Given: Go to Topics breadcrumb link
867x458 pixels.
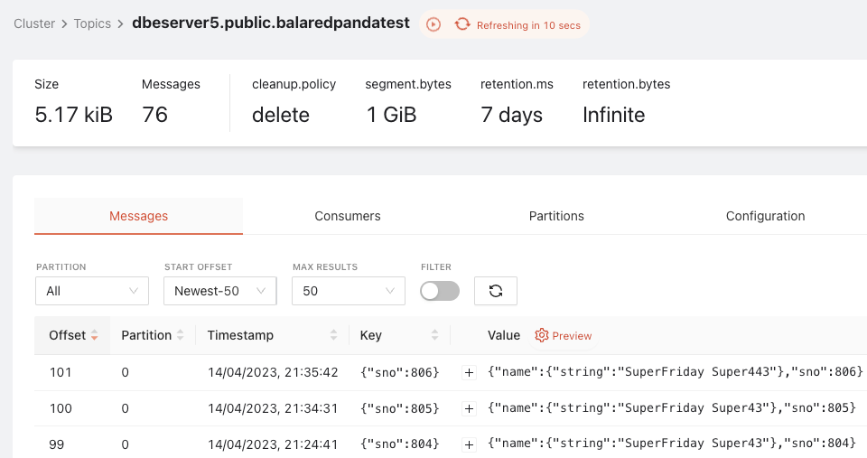Looking at the screenshot, I should 92,23.
